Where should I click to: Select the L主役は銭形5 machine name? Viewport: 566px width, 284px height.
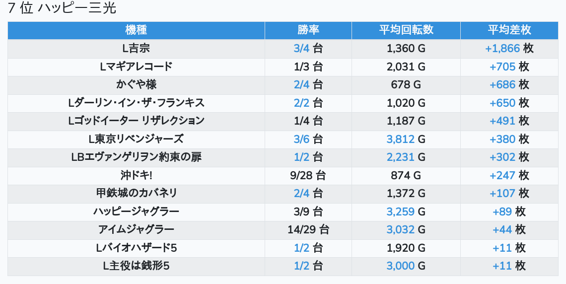[136, 266]
